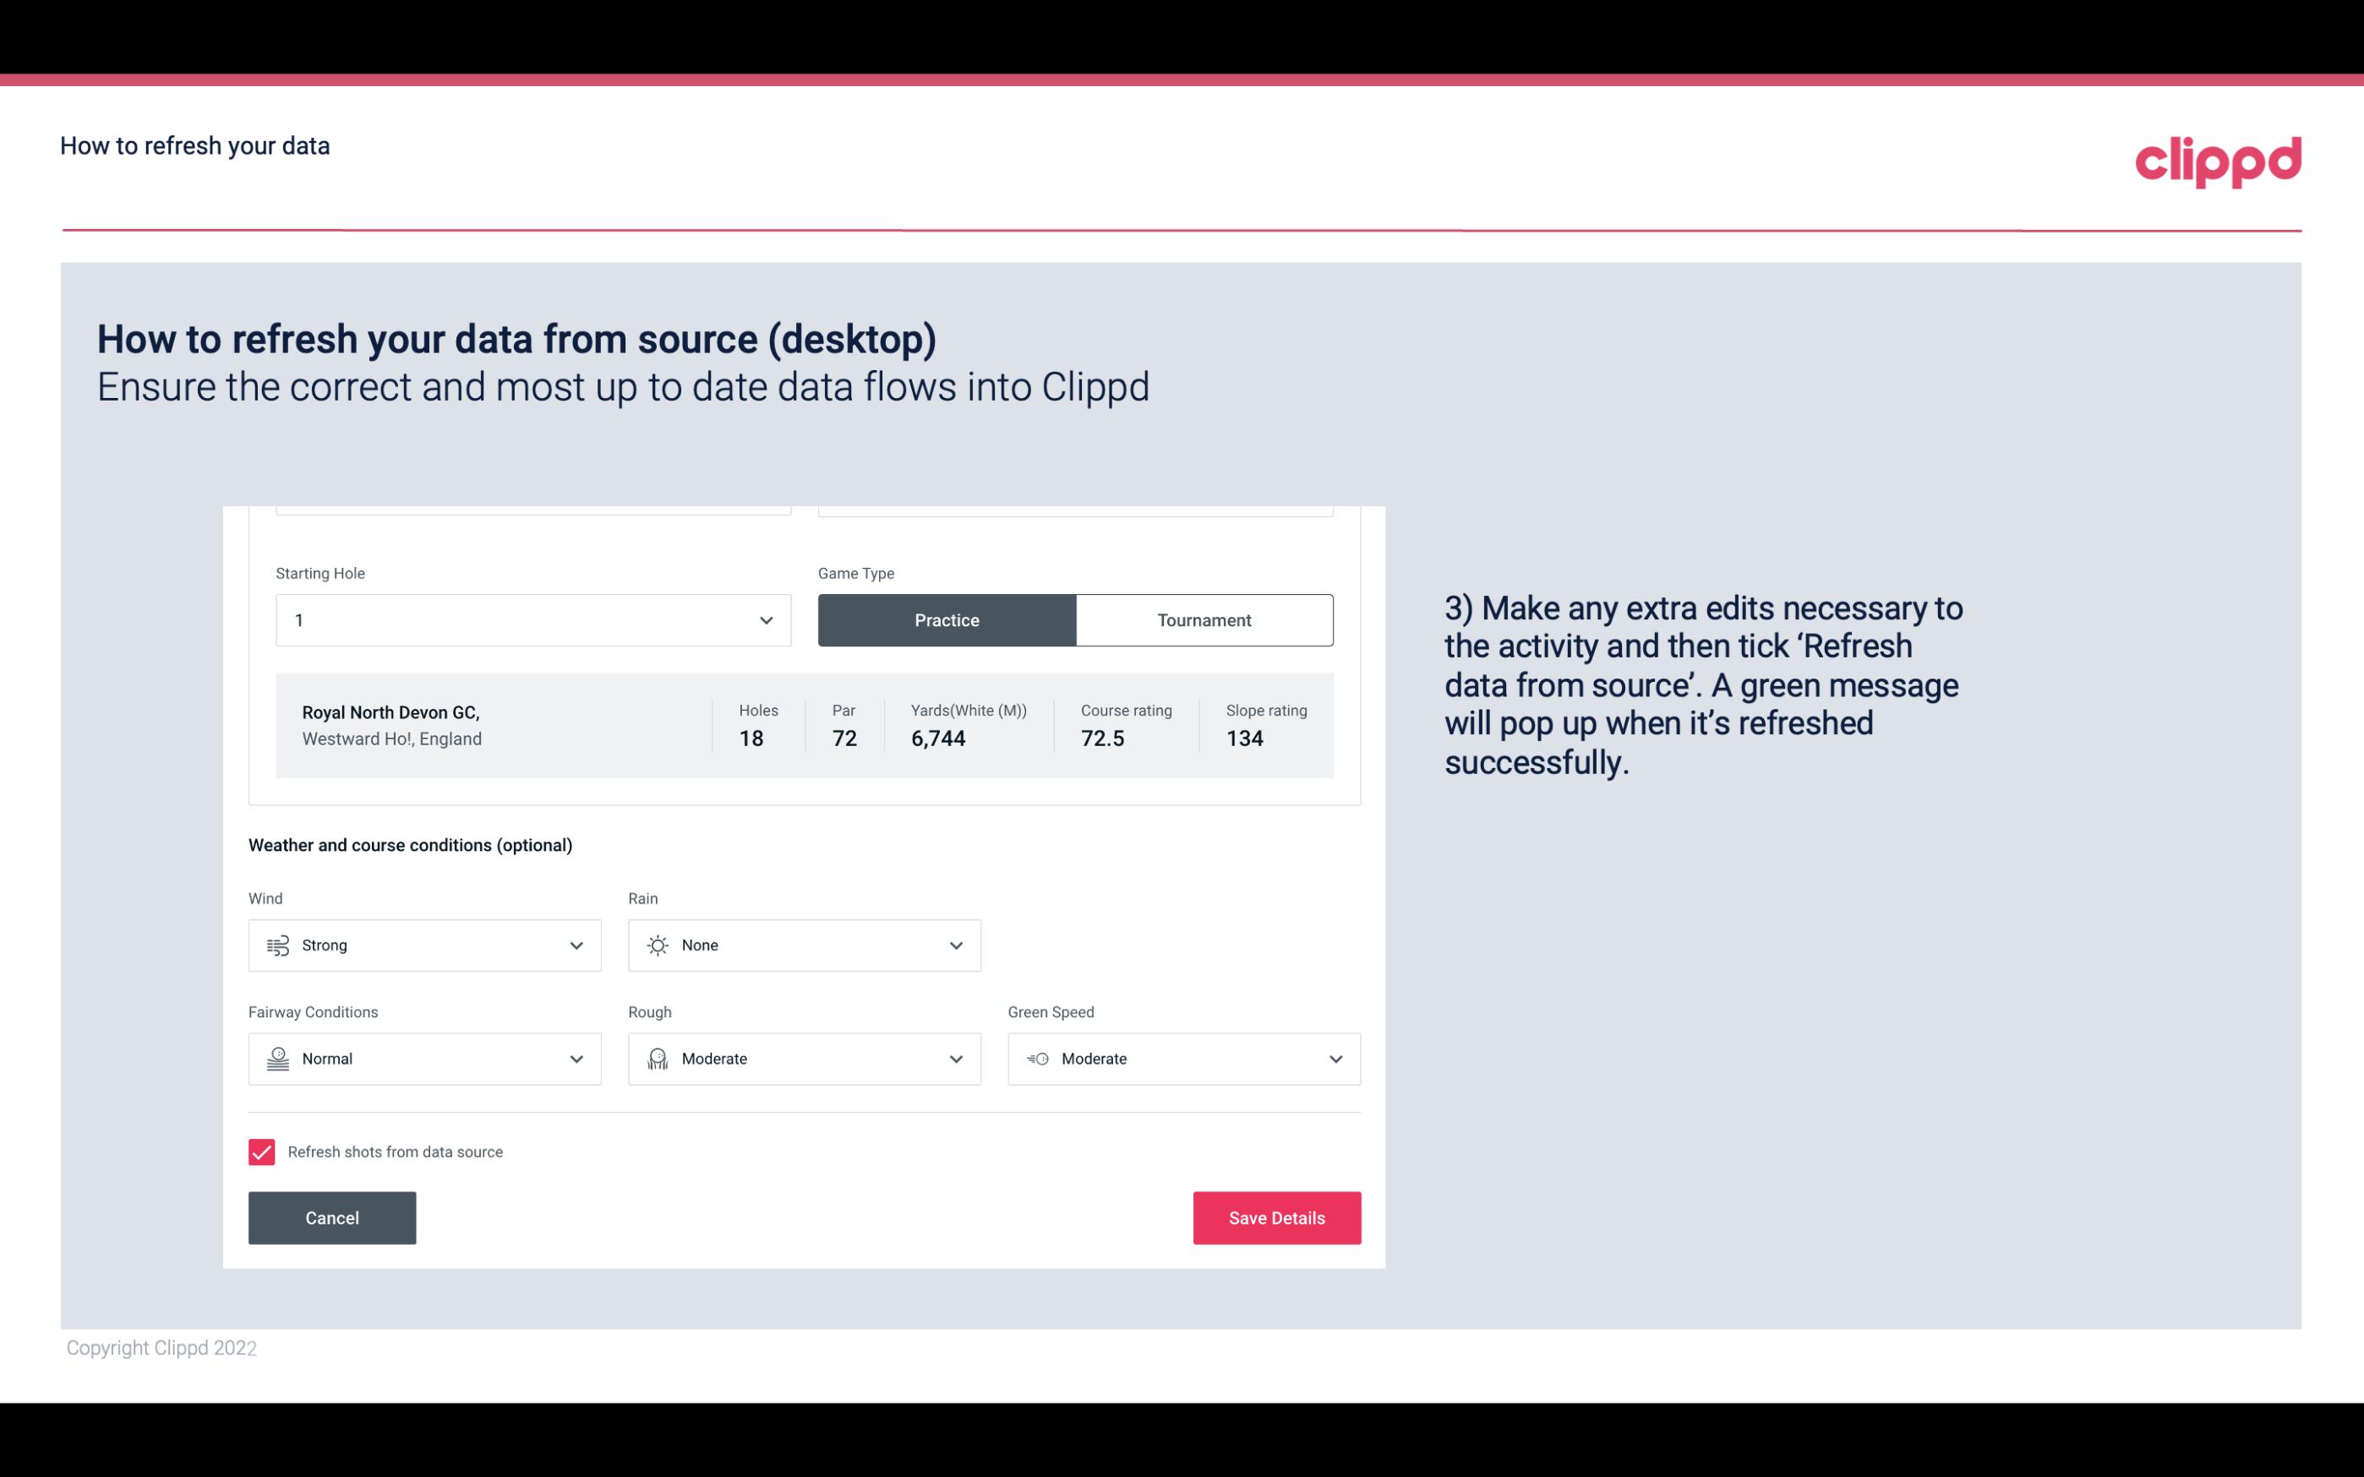This screenshot has height=1477, width=2364.
Task: Click the Save Details button
Action: (1276, 1217)
